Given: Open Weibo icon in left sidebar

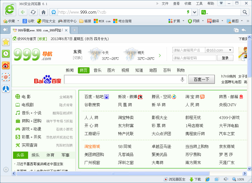Looking at the screenshot, I should point(6,65).
